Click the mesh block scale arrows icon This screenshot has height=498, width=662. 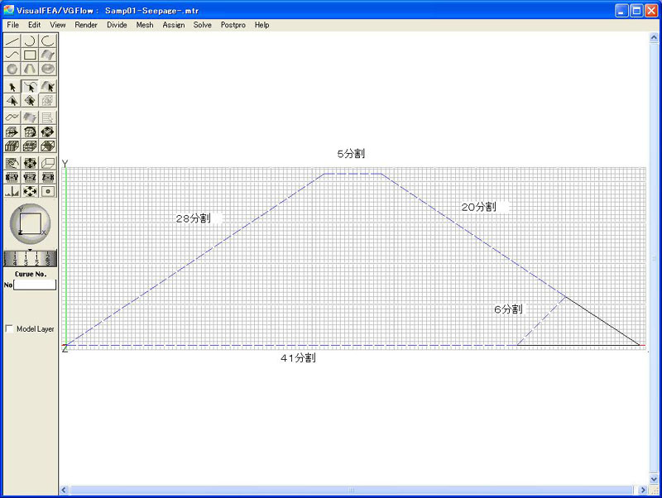(x=48, y=132)
